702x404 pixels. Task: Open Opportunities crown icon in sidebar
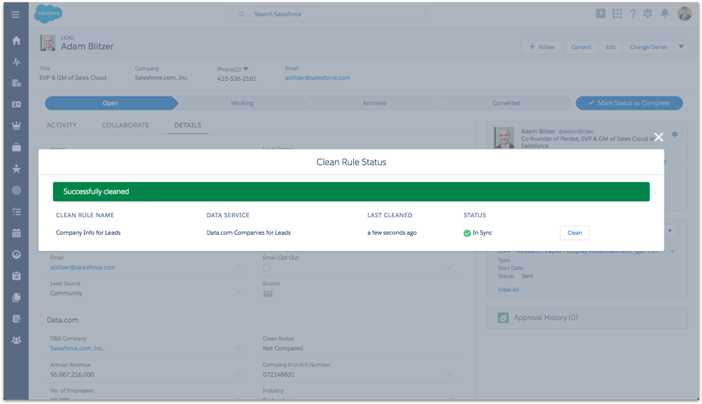coord(16,126)
